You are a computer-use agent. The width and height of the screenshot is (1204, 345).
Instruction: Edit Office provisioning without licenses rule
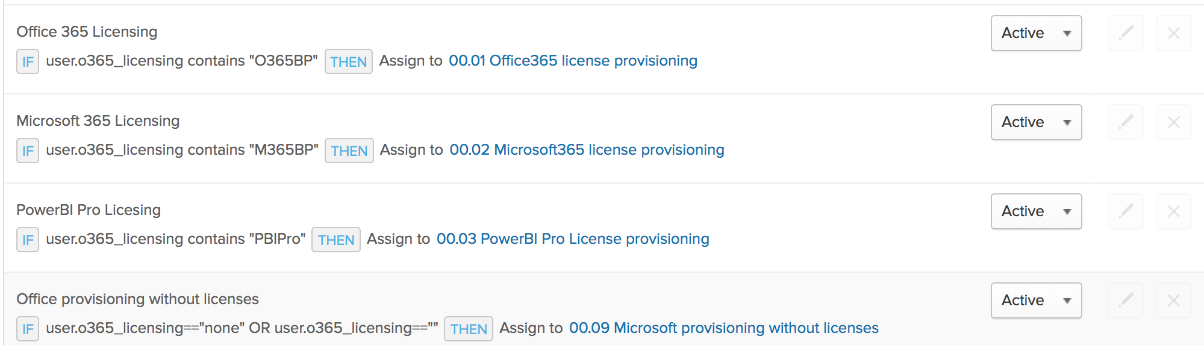(1126, 300)
